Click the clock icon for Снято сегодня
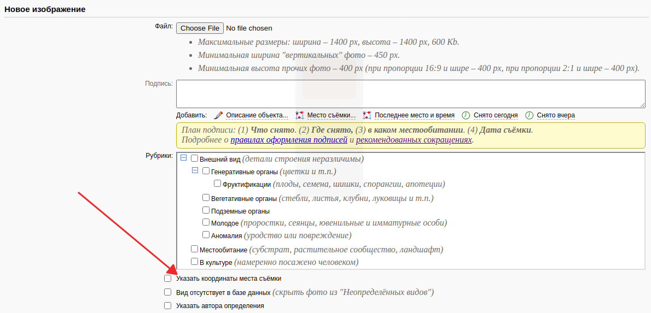651x313 pixels. point(466,115)
